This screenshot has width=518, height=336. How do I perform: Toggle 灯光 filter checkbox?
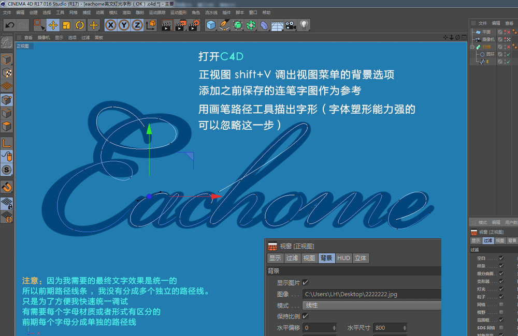[x=501, y=289]
